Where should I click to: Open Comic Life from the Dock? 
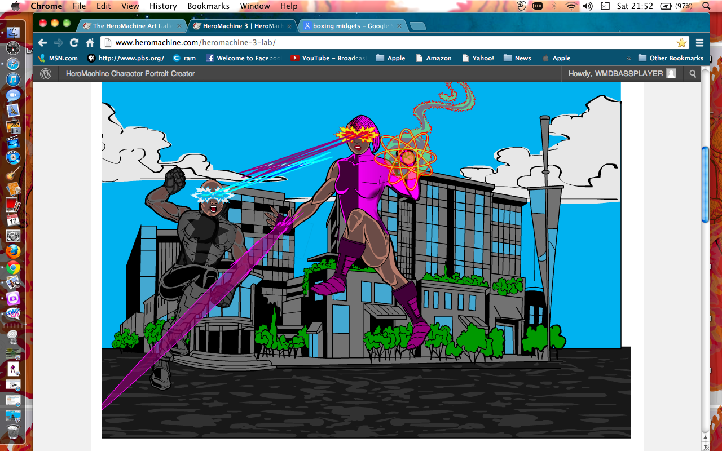pyautogui.click(x=13, y=313)
